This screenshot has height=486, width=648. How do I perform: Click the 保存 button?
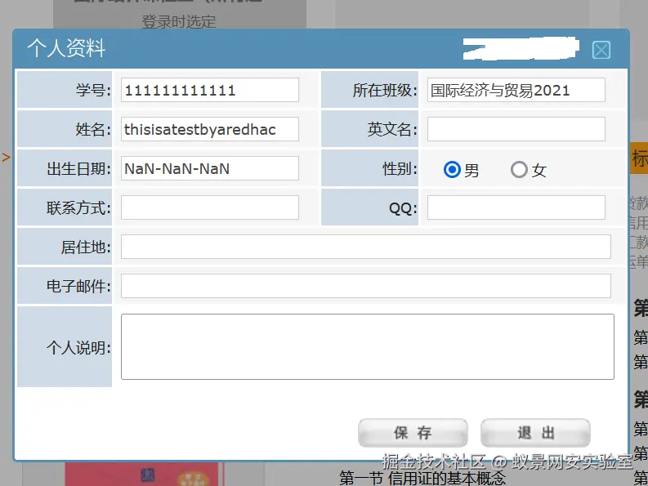pyautogui.click(x=413, y=433)
